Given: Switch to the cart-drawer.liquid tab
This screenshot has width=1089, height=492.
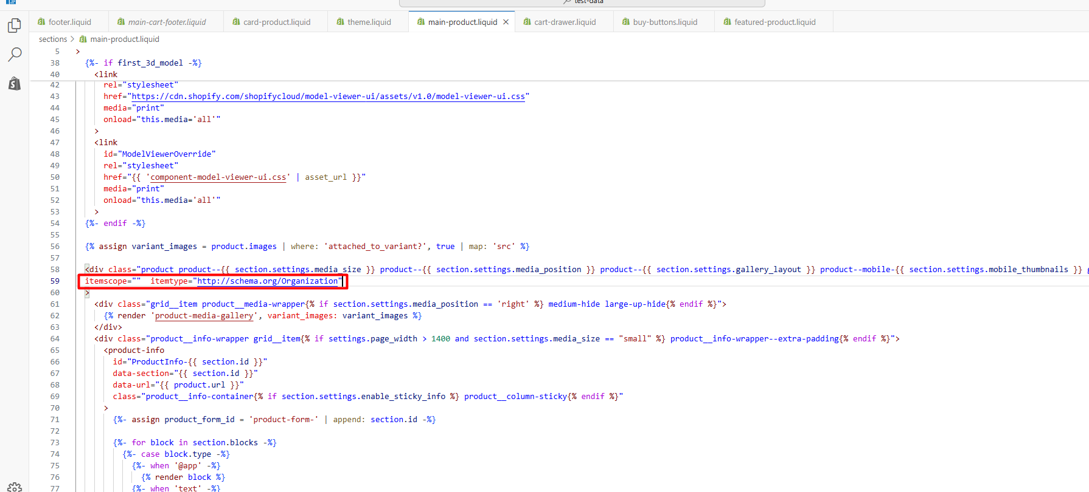Looking at the screenshot, I should [x=565, y=22].
